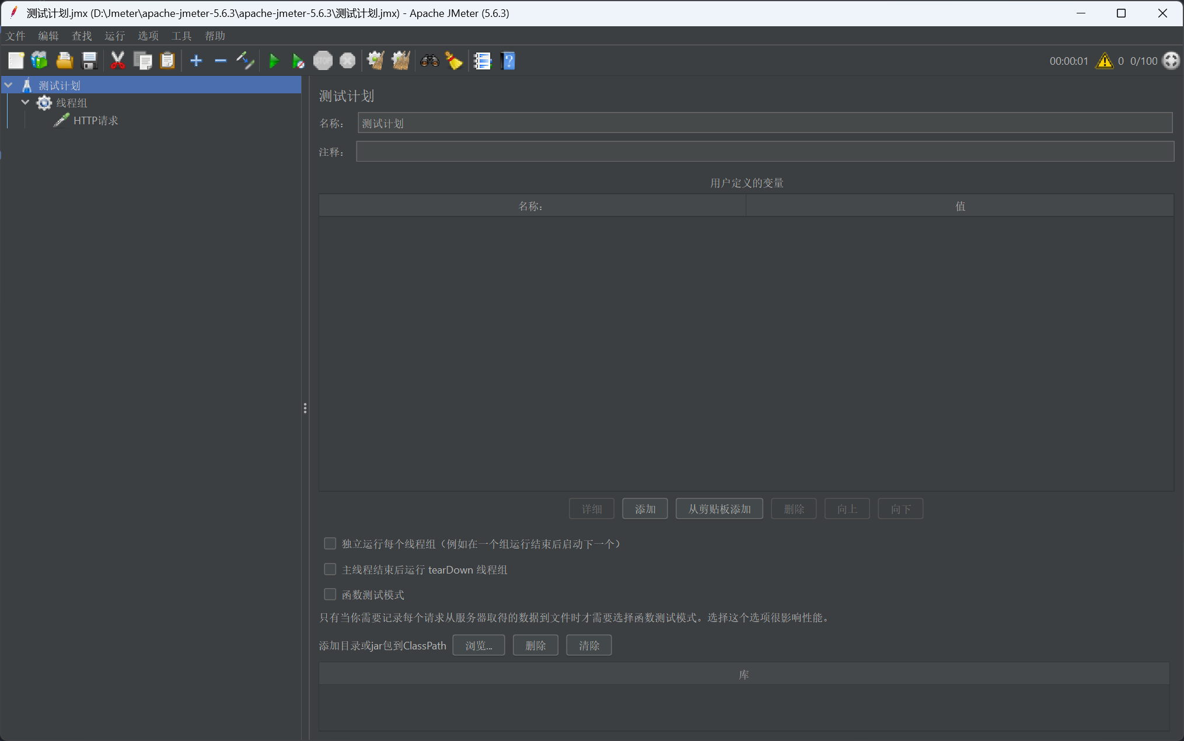Open the Function Helper list icon
This screenshot has height=741, width=1184.
483,61
